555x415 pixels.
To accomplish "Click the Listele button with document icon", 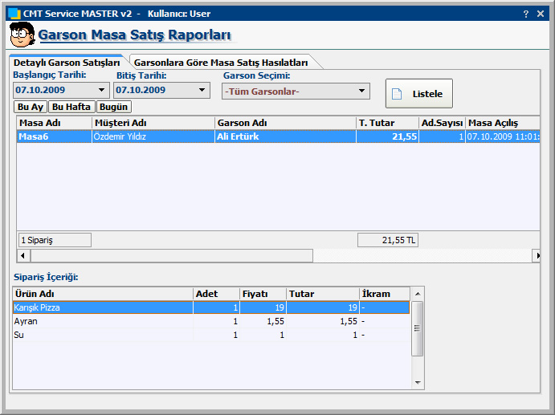I will coord(419,94).
